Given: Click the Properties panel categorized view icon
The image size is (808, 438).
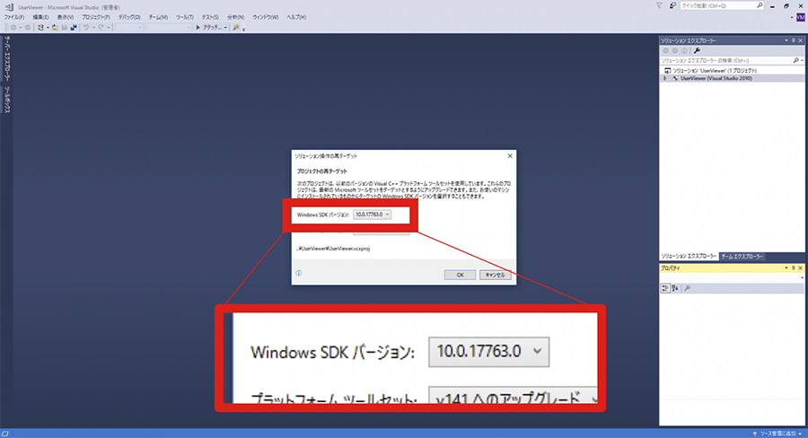Looking at the screenshot, I should pyautogui.click(x=665, y=289).
